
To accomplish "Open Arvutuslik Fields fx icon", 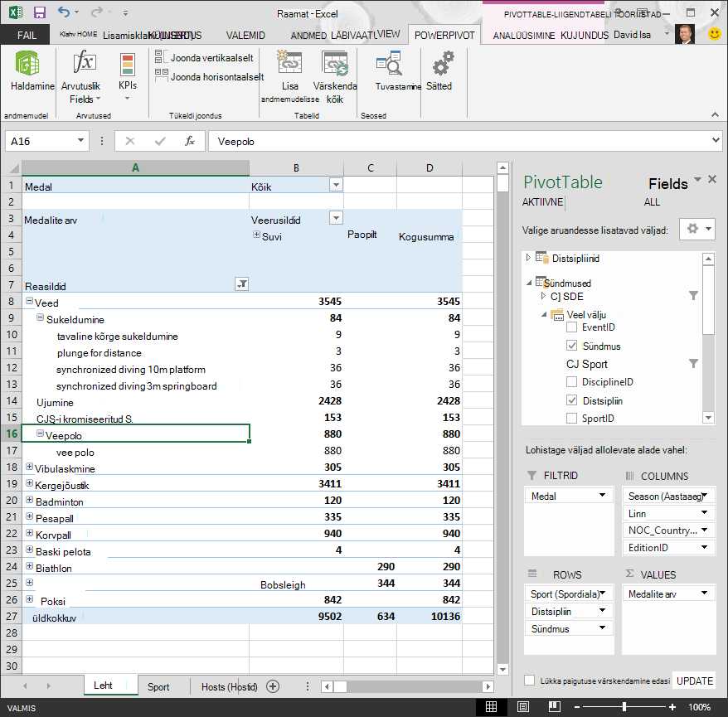I will 84,62.
